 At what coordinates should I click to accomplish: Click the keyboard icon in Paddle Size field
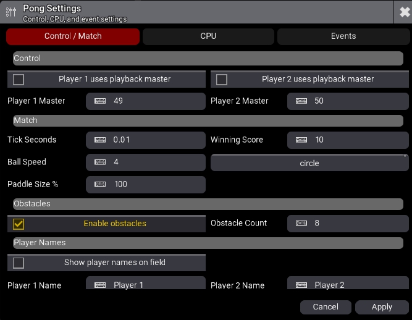(x=100, y=184)
